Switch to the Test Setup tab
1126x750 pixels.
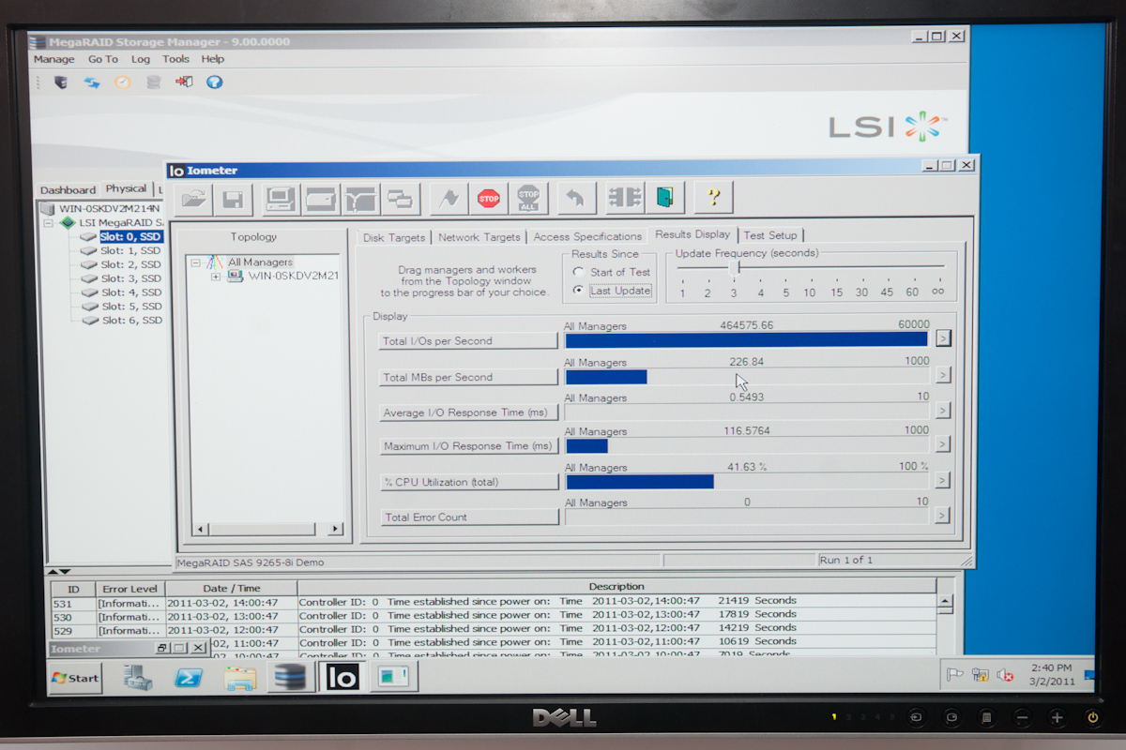click(x=769, y=235)
